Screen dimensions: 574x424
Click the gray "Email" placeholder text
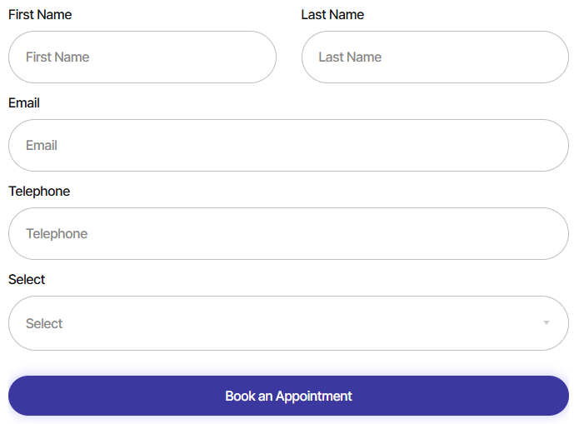(x=42, y=146)
